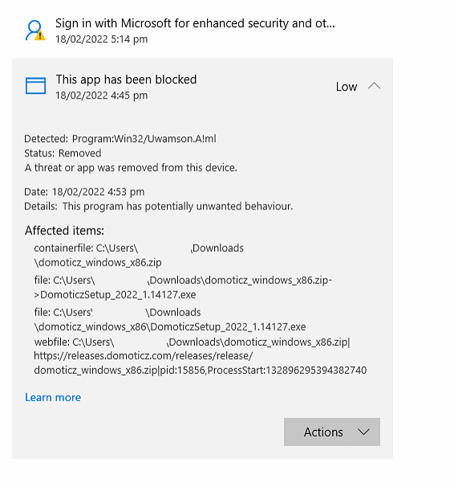The image size is (454, 487).
Task: Click the Date: 18/02/2022 4:53 pm line
Action: [x=84, y=192]
